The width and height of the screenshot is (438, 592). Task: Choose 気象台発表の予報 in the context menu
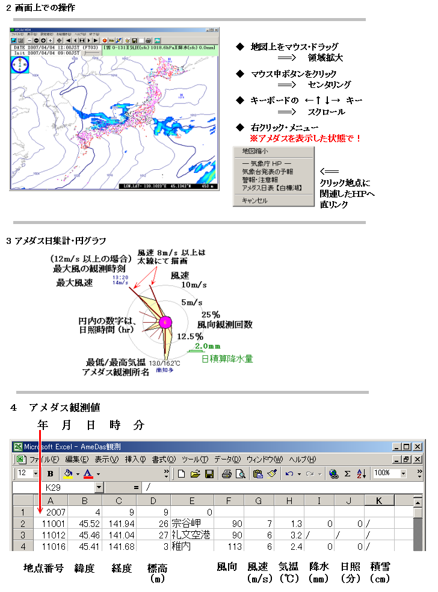(x=268, y=172)
